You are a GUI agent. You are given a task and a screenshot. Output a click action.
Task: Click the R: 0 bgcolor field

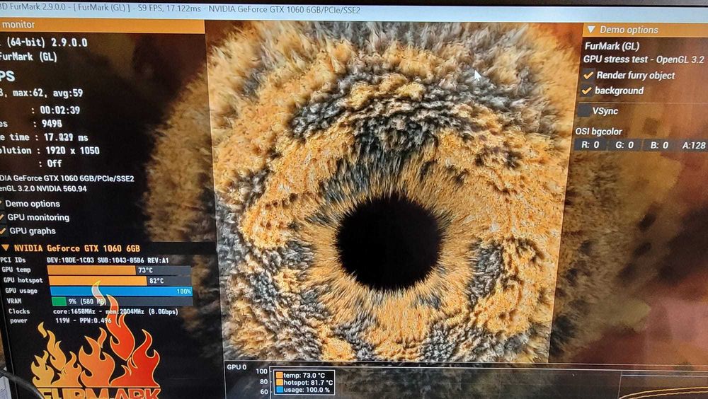click(590, 145)
